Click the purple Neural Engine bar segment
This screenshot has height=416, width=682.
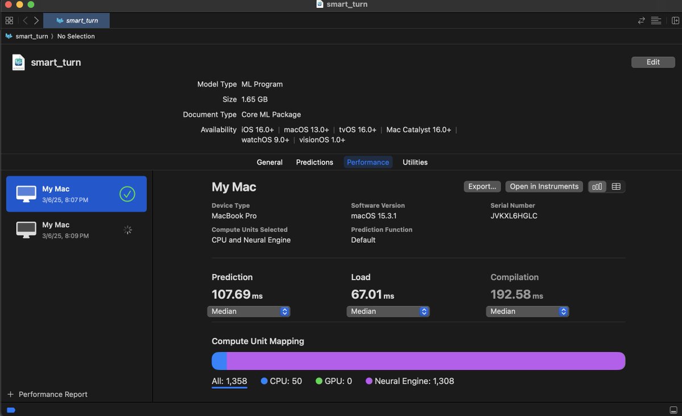tap(426, 361)
